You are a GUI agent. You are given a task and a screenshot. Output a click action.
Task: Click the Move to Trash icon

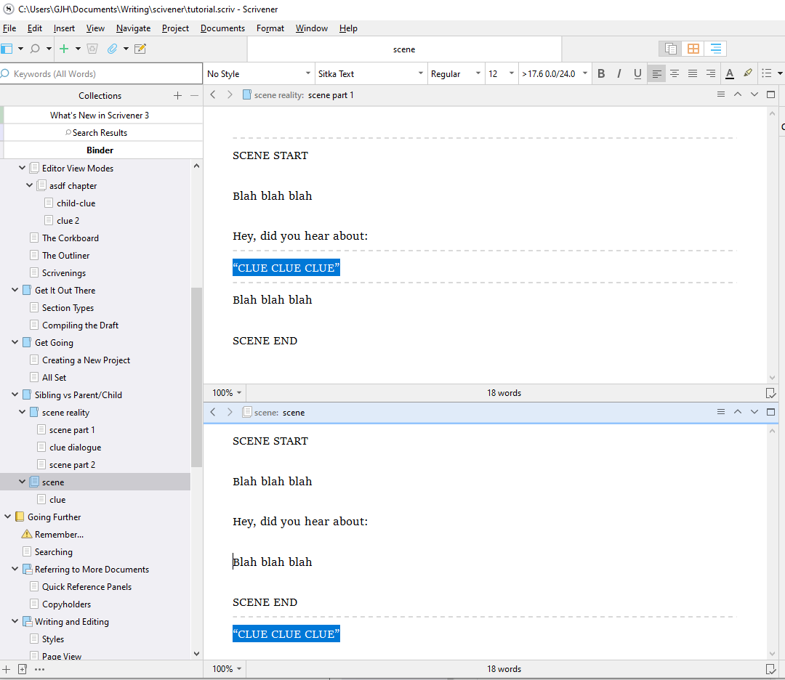pos(92,49)
